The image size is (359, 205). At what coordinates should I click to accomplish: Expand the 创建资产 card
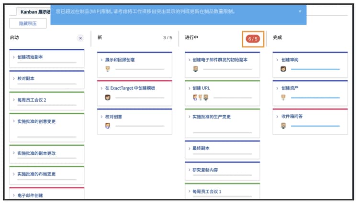pos(277,88)
